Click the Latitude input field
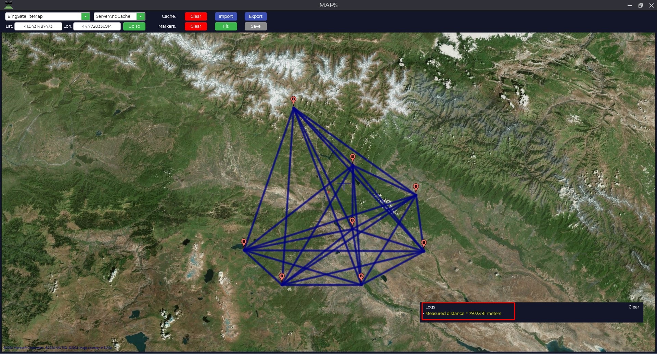This screenshot has height=354, width=657. pos(38,26)
